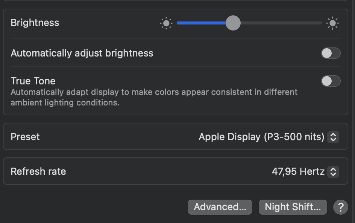Click the Brightness label text
Viewport: 355px width, 223px height.
[35, 23]
